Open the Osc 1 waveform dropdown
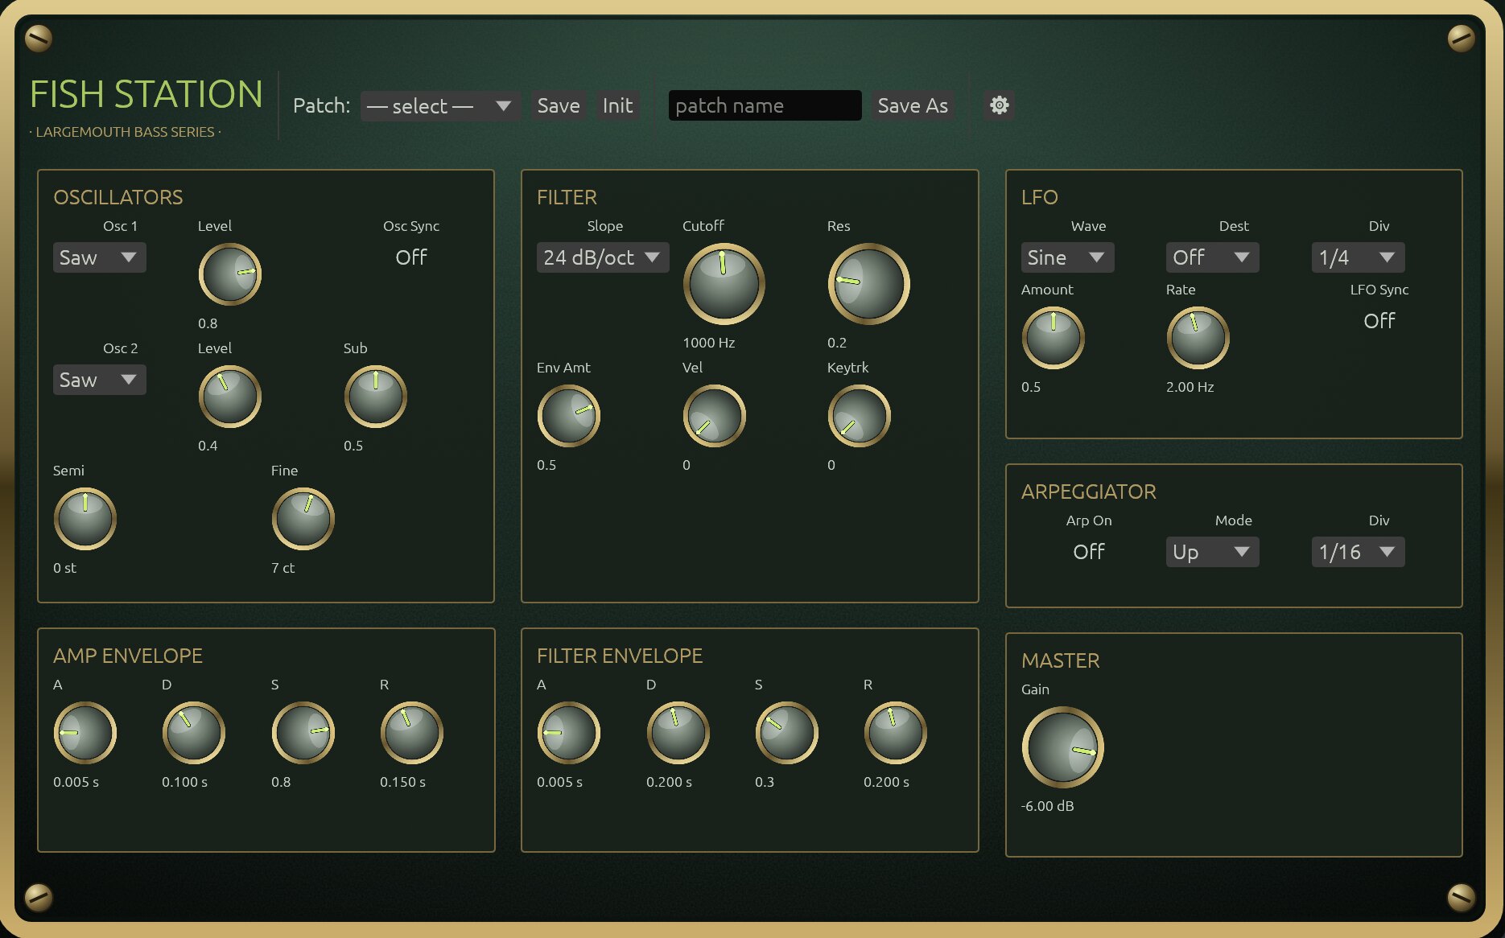 tap(99, 257)
